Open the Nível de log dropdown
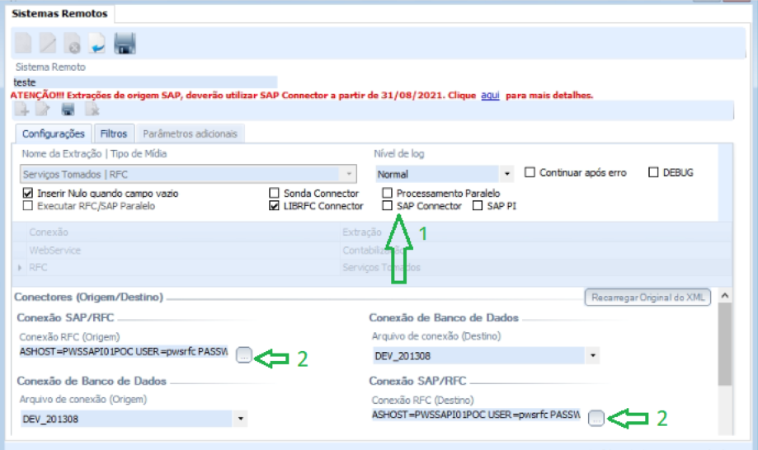 click(506, 175)
